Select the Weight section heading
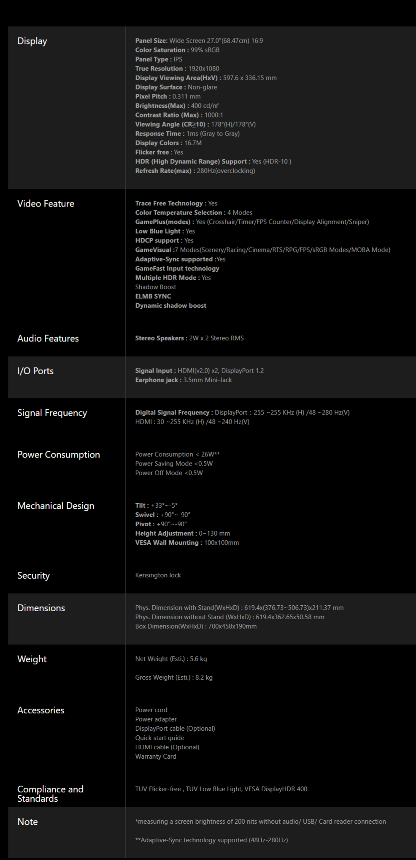Image resolution: width=416 pixels, height=860 pixels. pyautogui.click(x=32, y=659)
